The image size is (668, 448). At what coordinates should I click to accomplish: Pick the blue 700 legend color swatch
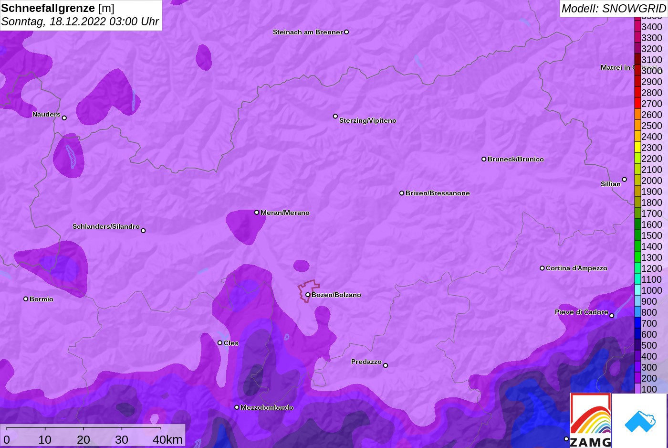[637, 323]
